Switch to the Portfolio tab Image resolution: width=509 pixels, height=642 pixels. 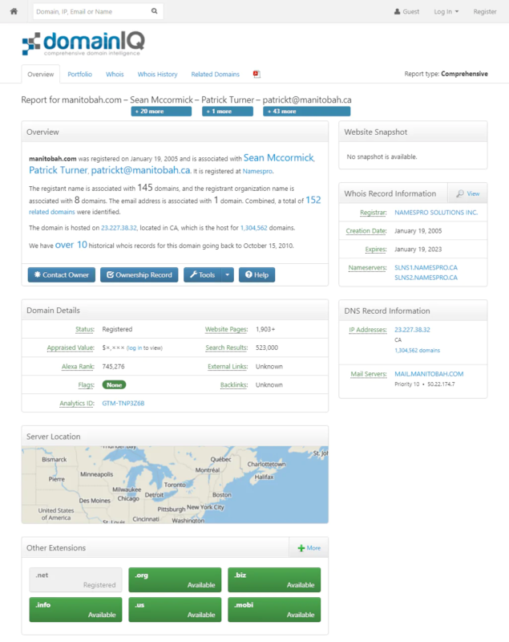[79, 74]
